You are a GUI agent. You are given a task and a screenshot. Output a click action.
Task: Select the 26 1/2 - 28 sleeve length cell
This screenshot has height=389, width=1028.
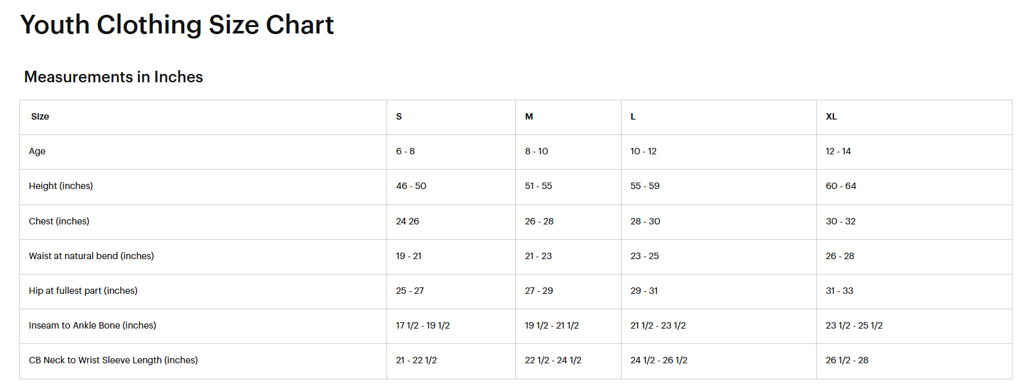click(x=847, y=360)
